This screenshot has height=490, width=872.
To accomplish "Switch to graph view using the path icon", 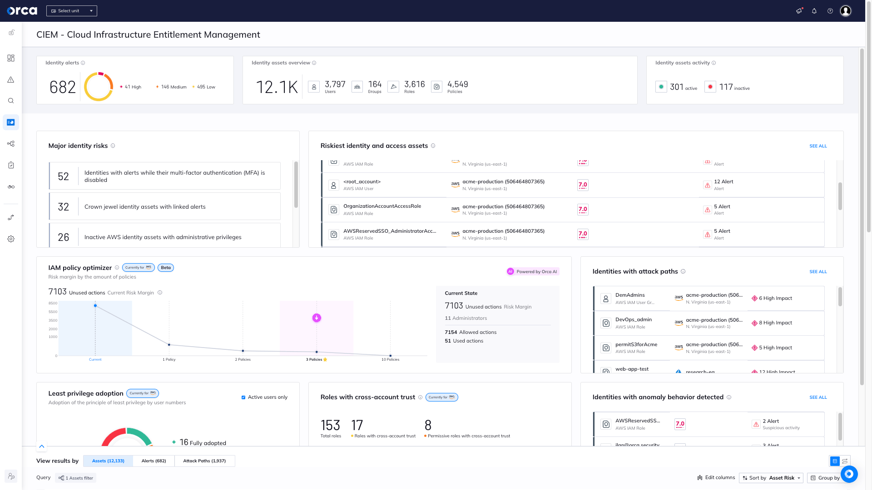I will click(x=845, y=461).
